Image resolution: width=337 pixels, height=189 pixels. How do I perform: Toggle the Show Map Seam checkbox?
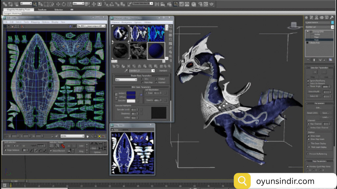pyautogui.click(x=308, y=139)
